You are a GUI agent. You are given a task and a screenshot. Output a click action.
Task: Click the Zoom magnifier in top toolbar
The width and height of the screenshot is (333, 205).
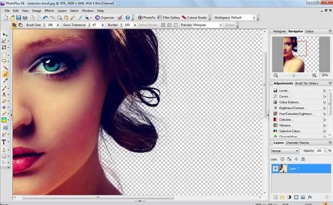pyautogui.click(x=60, y=18)
